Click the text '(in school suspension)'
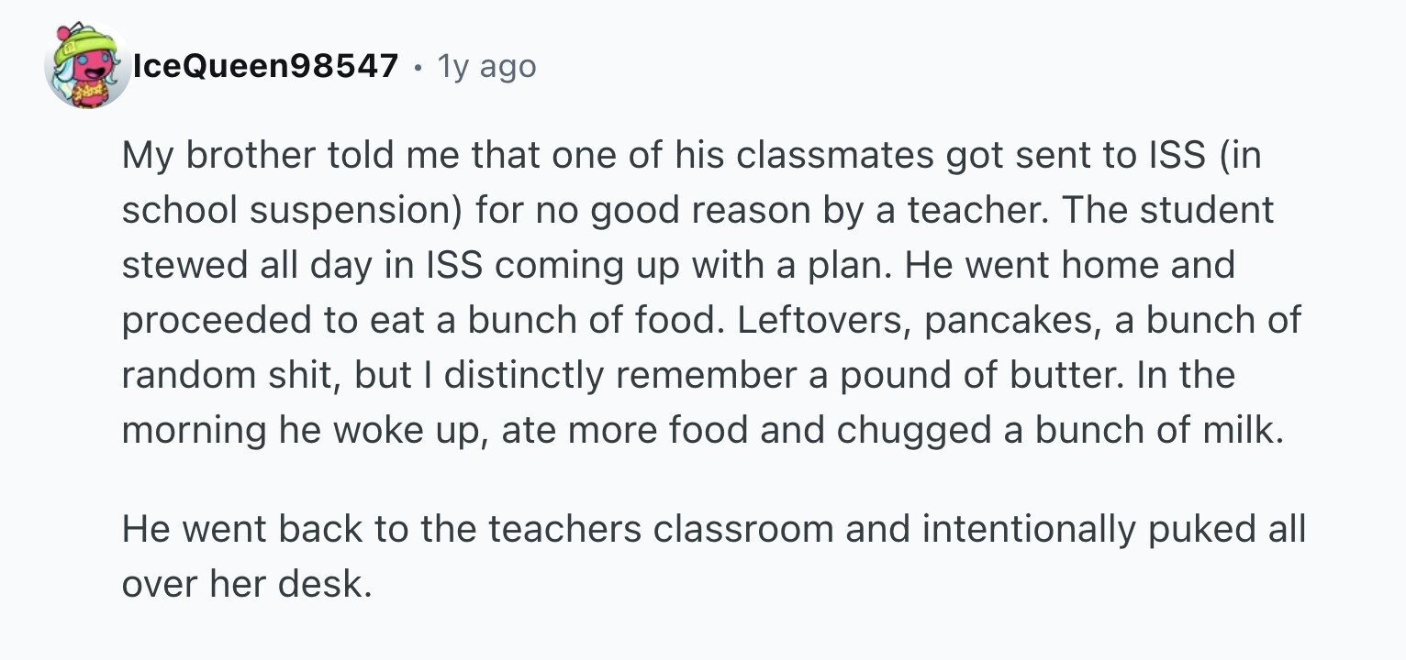The image size is (1406, 660). pos(692,183)
